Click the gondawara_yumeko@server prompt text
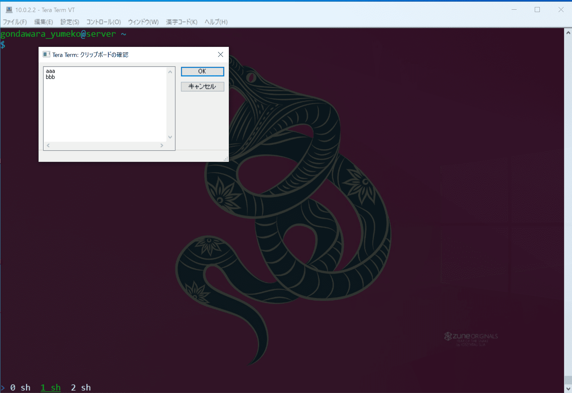Viewport: 572px width, 393px height. pos(58,34)
